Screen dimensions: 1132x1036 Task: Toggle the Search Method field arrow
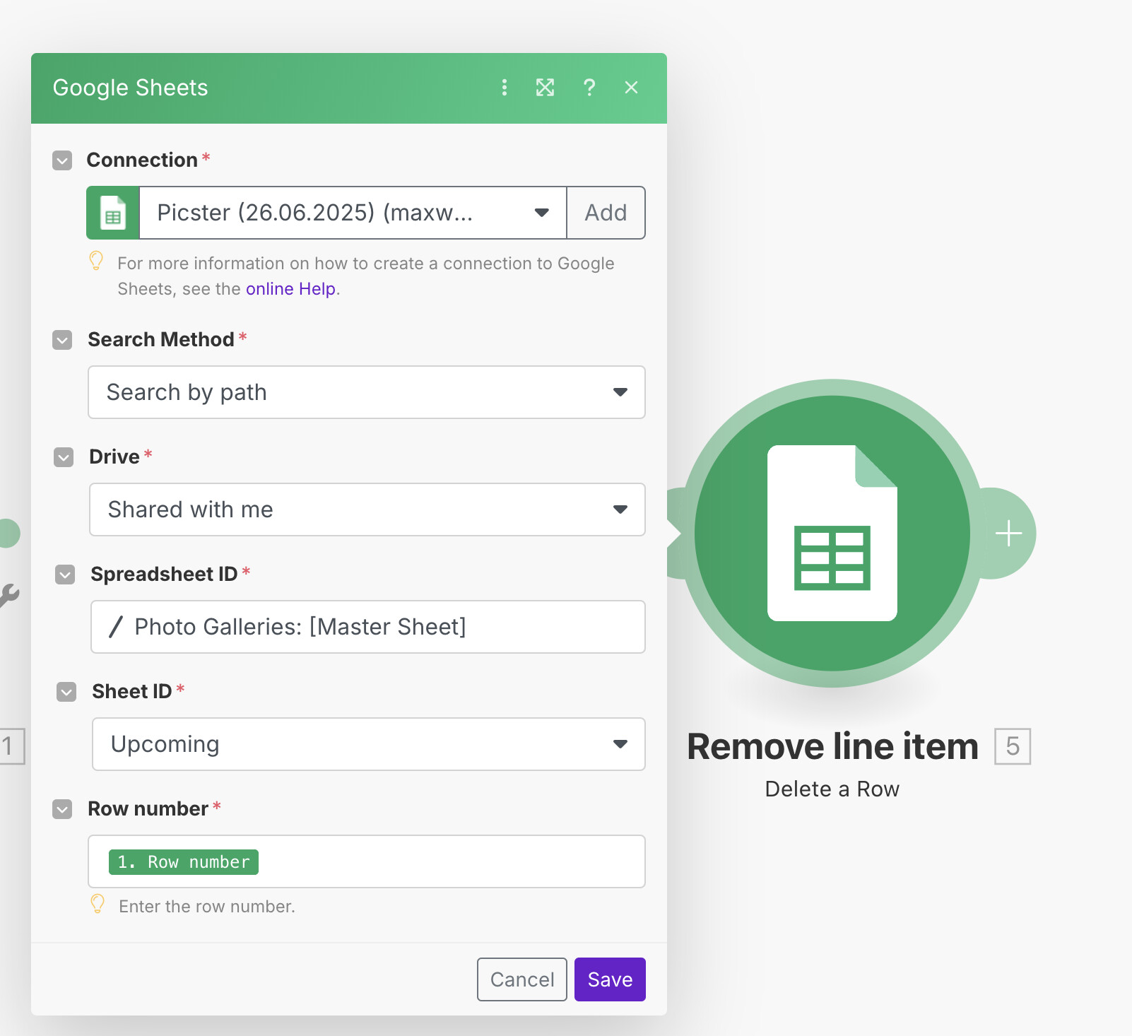(x=62, y=340)
